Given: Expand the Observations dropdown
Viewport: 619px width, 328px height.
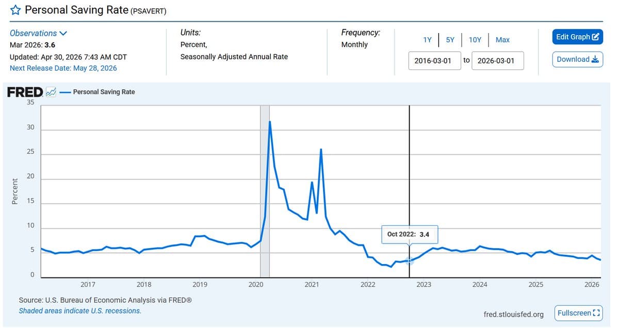Looking at the screenshot, I should pyautogui.click(x=39, y=33).
